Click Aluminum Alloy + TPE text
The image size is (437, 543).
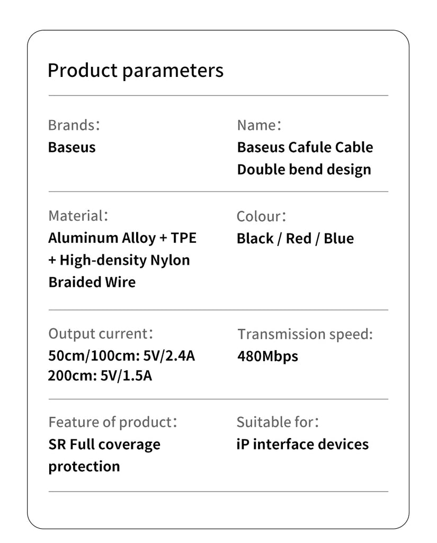[x=122, y=238]
